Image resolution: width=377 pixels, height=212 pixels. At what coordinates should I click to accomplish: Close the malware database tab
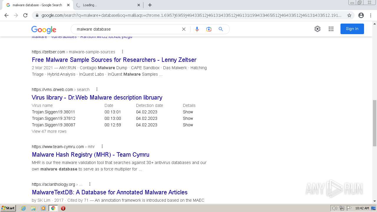click(68, 5)
